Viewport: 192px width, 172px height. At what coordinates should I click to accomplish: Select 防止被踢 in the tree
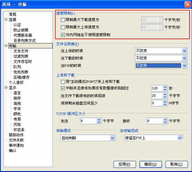click(x=21, y=30)
